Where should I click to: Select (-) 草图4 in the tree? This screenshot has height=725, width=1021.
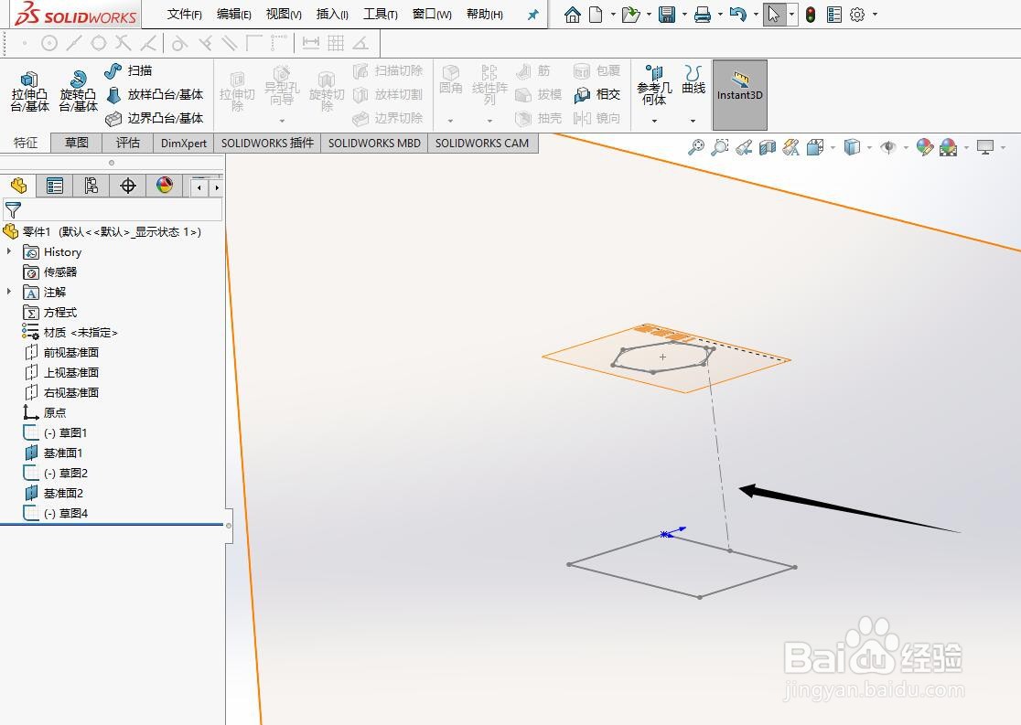[56, 513]
